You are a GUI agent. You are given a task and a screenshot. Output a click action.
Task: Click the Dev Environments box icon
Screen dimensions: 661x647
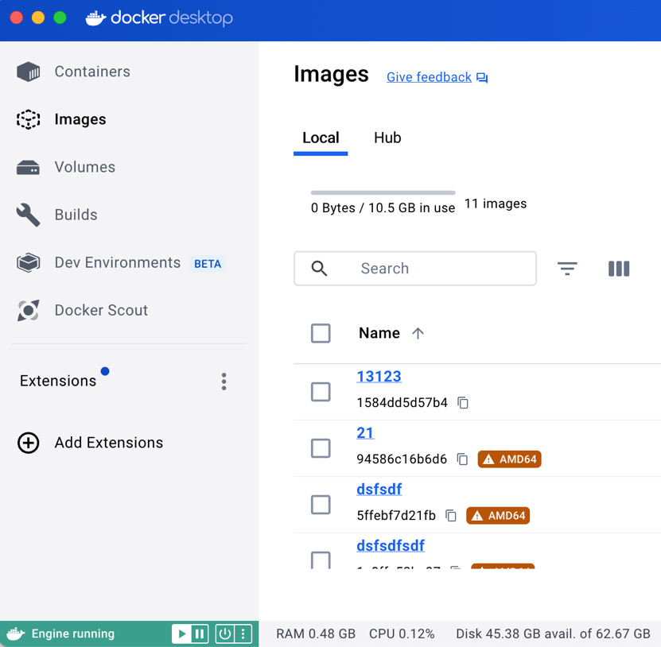(x=29, y=262)
